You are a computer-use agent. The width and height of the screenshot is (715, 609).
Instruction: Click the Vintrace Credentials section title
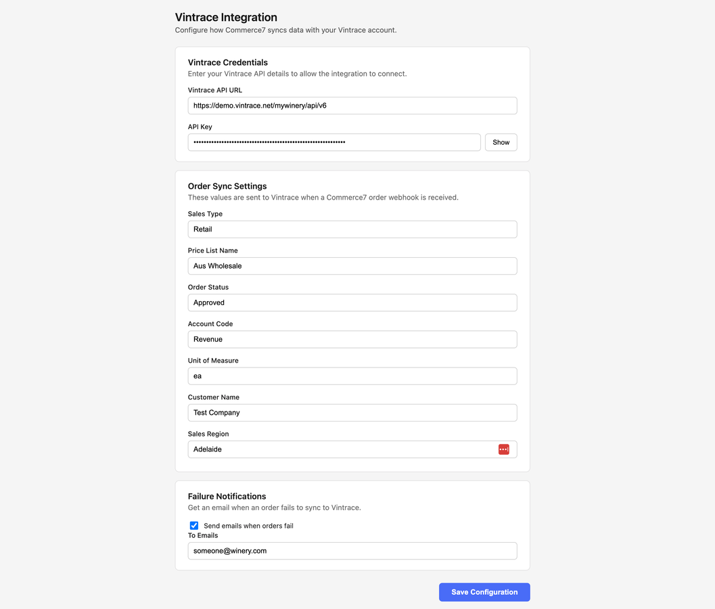227,62
